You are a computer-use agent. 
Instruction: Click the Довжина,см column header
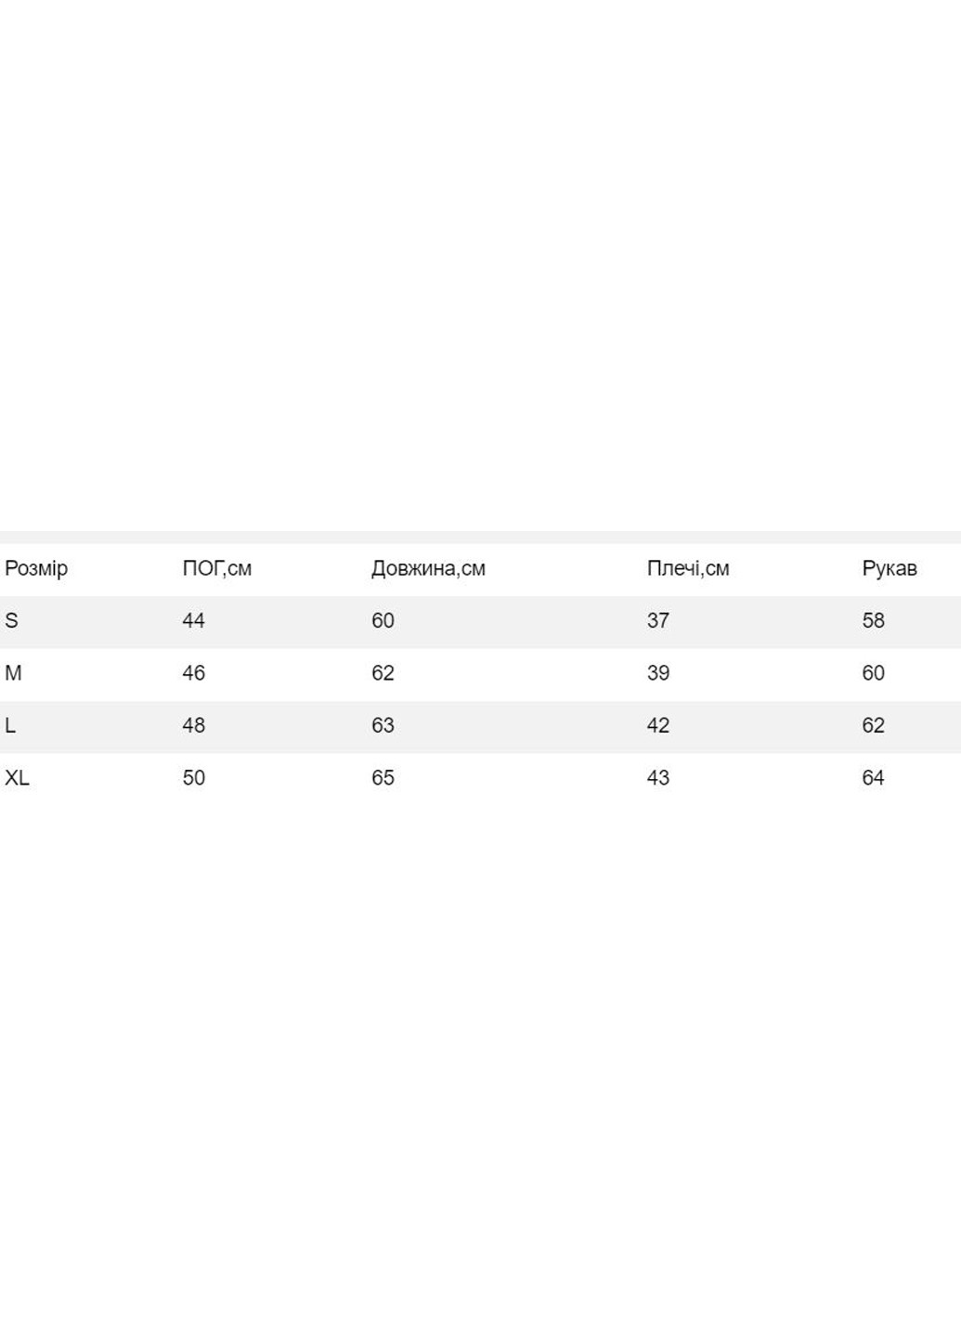(428, 568)
